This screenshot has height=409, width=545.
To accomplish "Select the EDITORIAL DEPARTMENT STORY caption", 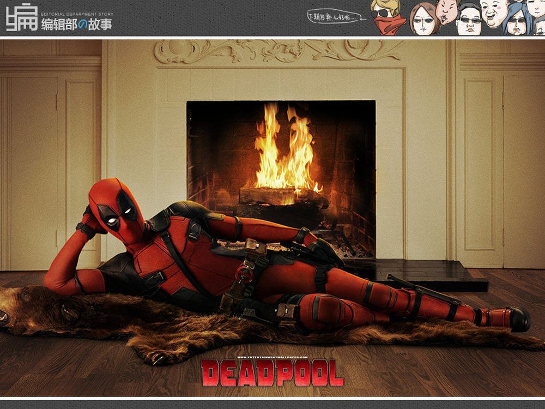I will coord(77,14).
